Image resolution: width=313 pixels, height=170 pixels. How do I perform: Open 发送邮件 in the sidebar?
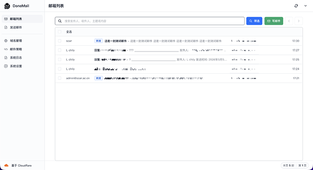(22, 28)
